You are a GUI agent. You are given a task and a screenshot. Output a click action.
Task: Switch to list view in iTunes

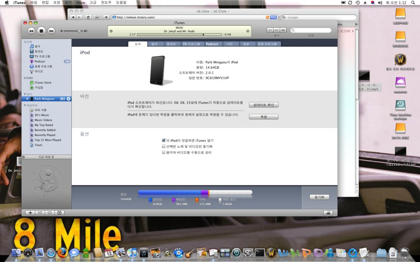[270, 30]
